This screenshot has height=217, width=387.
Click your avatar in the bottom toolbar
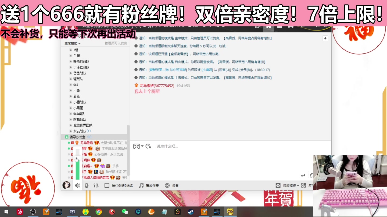click(x=66, y=185)
